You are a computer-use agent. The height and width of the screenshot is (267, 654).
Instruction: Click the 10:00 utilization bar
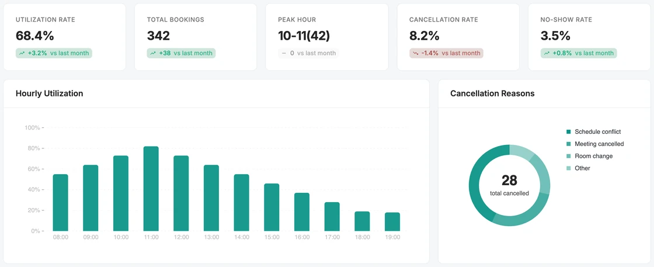click(121, 193)
